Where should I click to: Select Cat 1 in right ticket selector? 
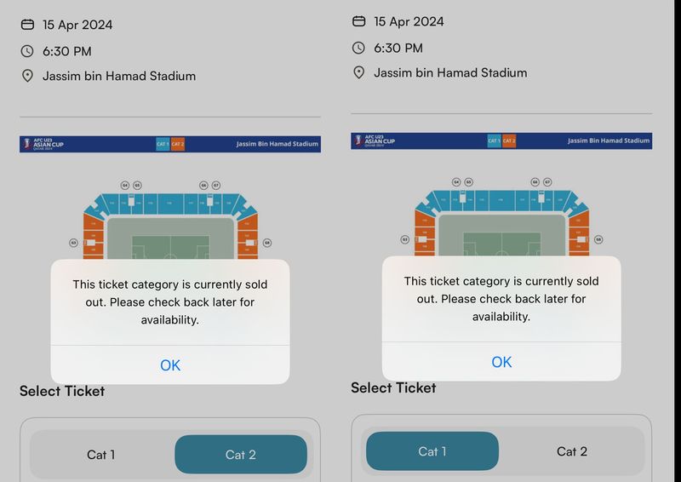tap(432, 451)
